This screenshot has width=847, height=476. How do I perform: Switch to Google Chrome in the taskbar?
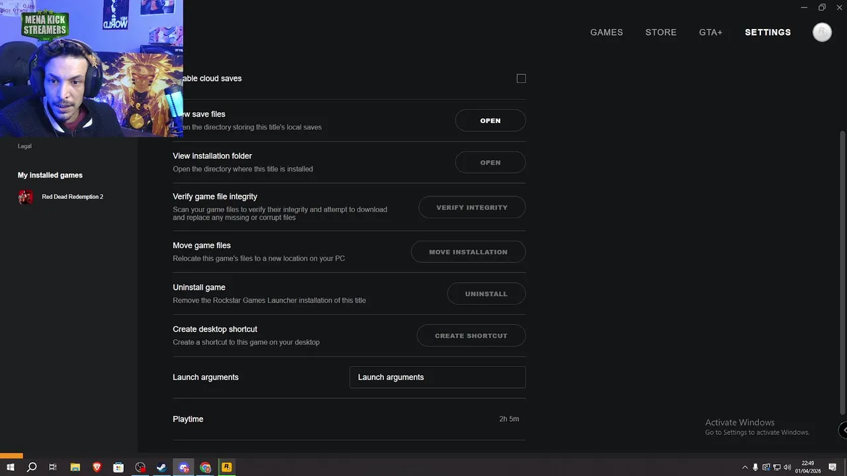point(205,467)
